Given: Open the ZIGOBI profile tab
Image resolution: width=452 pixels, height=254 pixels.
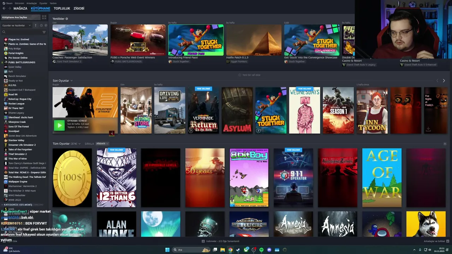Looking at the screenshot, I should (79, 8).
